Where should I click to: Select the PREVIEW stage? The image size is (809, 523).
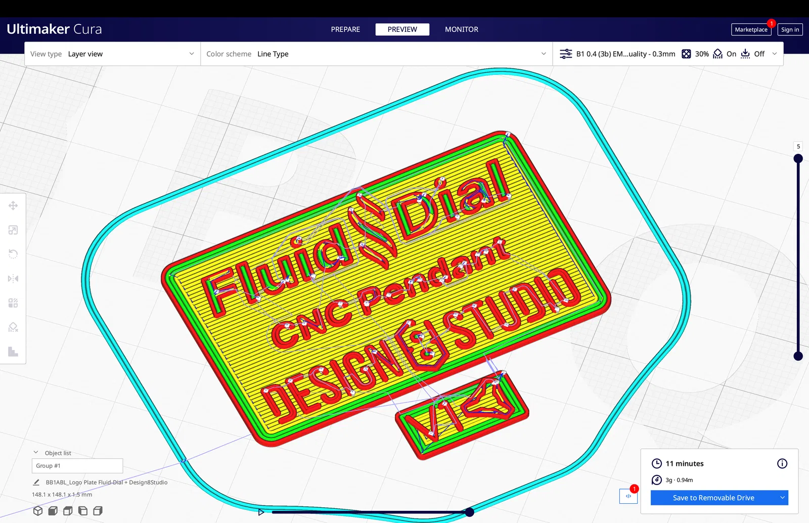(402, 29)
